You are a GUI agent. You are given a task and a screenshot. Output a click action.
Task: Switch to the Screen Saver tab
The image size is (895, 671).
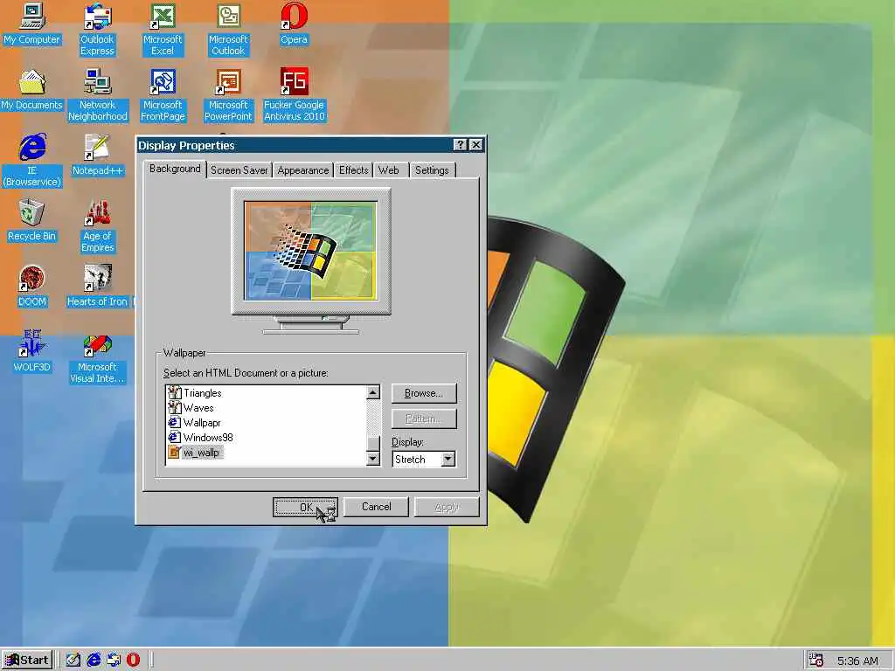point(239,170)
